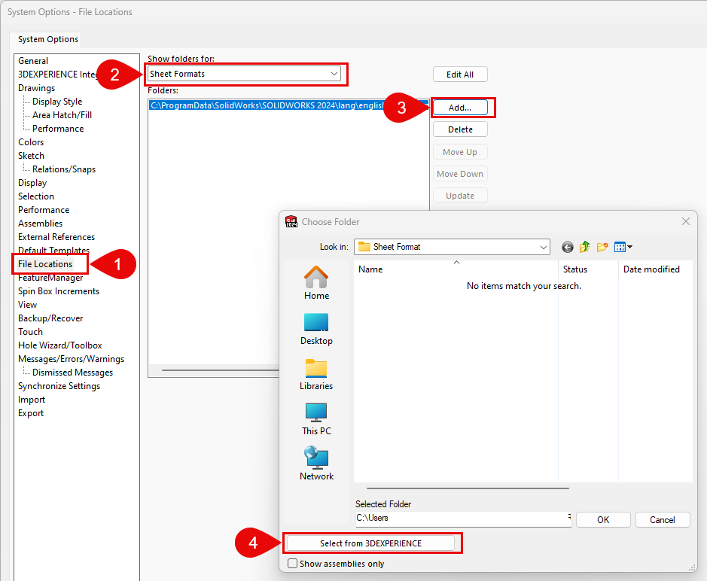707x581 pixels.
Task: Select Backup/Recover option
Action: (50, 318)
